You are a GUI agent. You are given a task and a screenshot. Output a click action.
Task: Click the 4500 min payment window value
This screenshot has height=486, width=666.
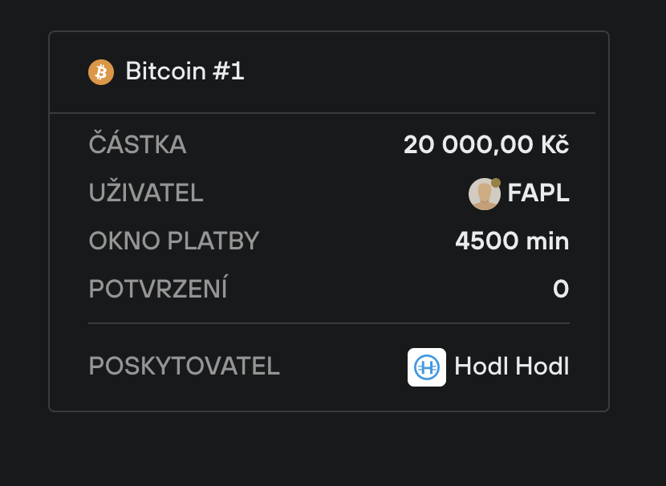[x=512, y=241]
